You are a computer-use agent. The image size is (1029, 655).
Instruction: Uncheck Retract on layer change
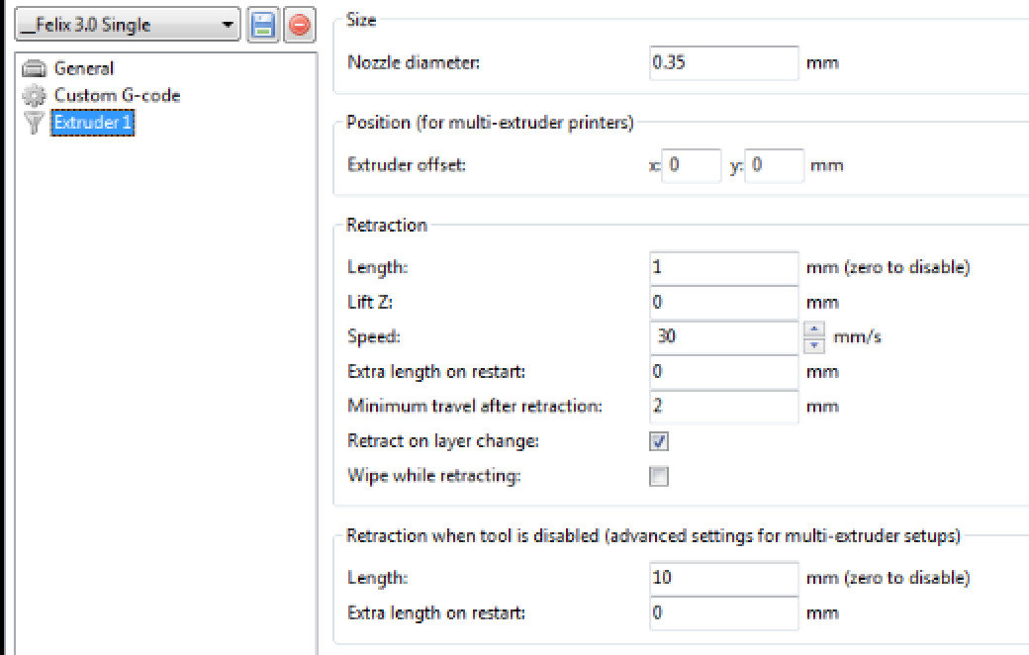(x=658, y=441)
